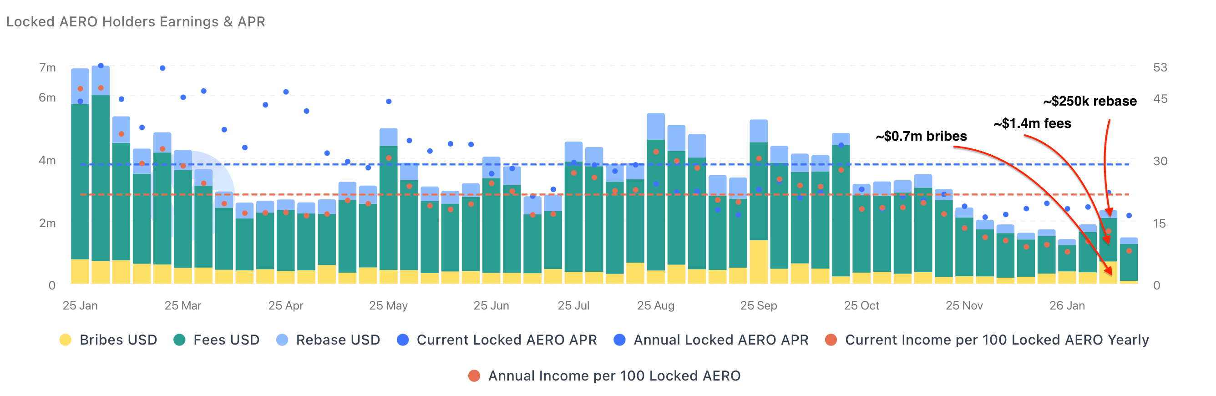Toggle the Bribes USD series label
The height and width of the screenshot is (396, 1216).
click(118, 340)
